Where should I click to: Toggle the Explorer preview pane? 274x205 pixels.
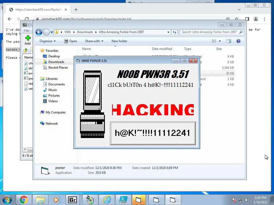click(229, 41)
